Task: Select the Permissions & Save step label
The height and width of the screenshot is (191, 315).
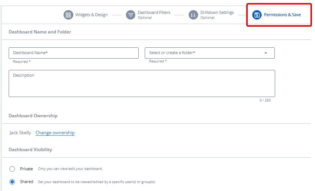Action: (282, 15)
